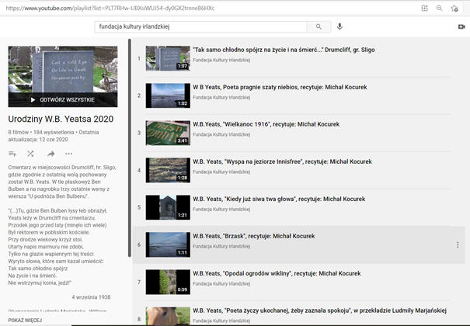Screen dimensions: 470x326
Task: Open channel name under Poeta pragnie szaty video
Action: click(x=221, y=97)
